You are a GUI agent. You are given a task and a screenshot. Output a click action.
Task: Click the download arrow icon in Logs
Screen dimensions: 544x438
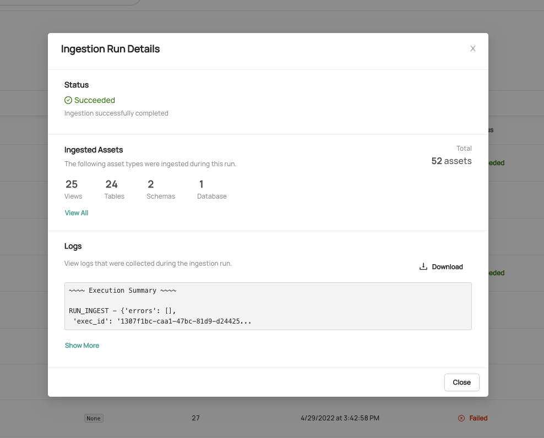pos(423,267)
